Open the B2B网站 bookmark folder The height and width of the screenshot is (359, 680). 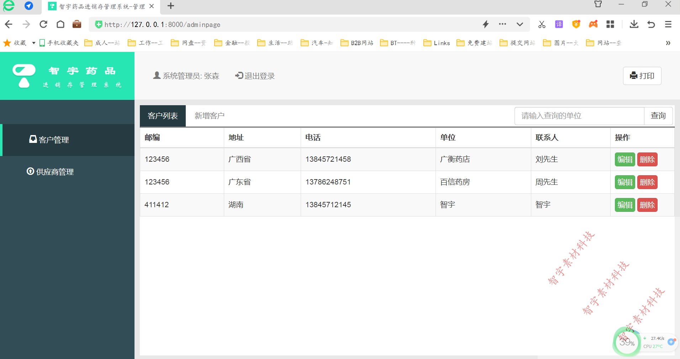click(357, 43)
